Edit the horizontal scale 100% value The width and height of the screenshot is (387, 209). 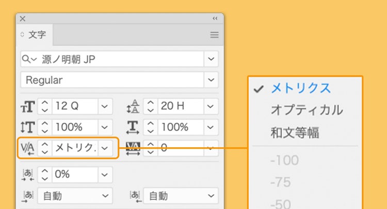(181, 127)
